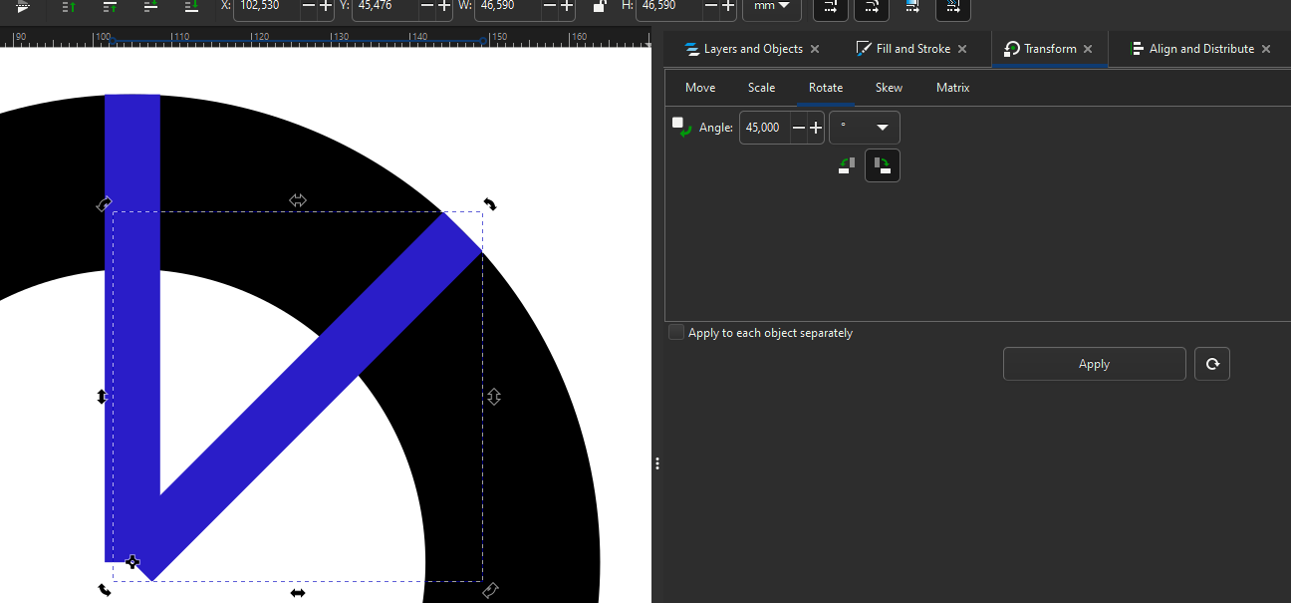Open the mm units dropdown
Image resolution: width=1291 pixels, height=603 pixels.
pos(772,7)
